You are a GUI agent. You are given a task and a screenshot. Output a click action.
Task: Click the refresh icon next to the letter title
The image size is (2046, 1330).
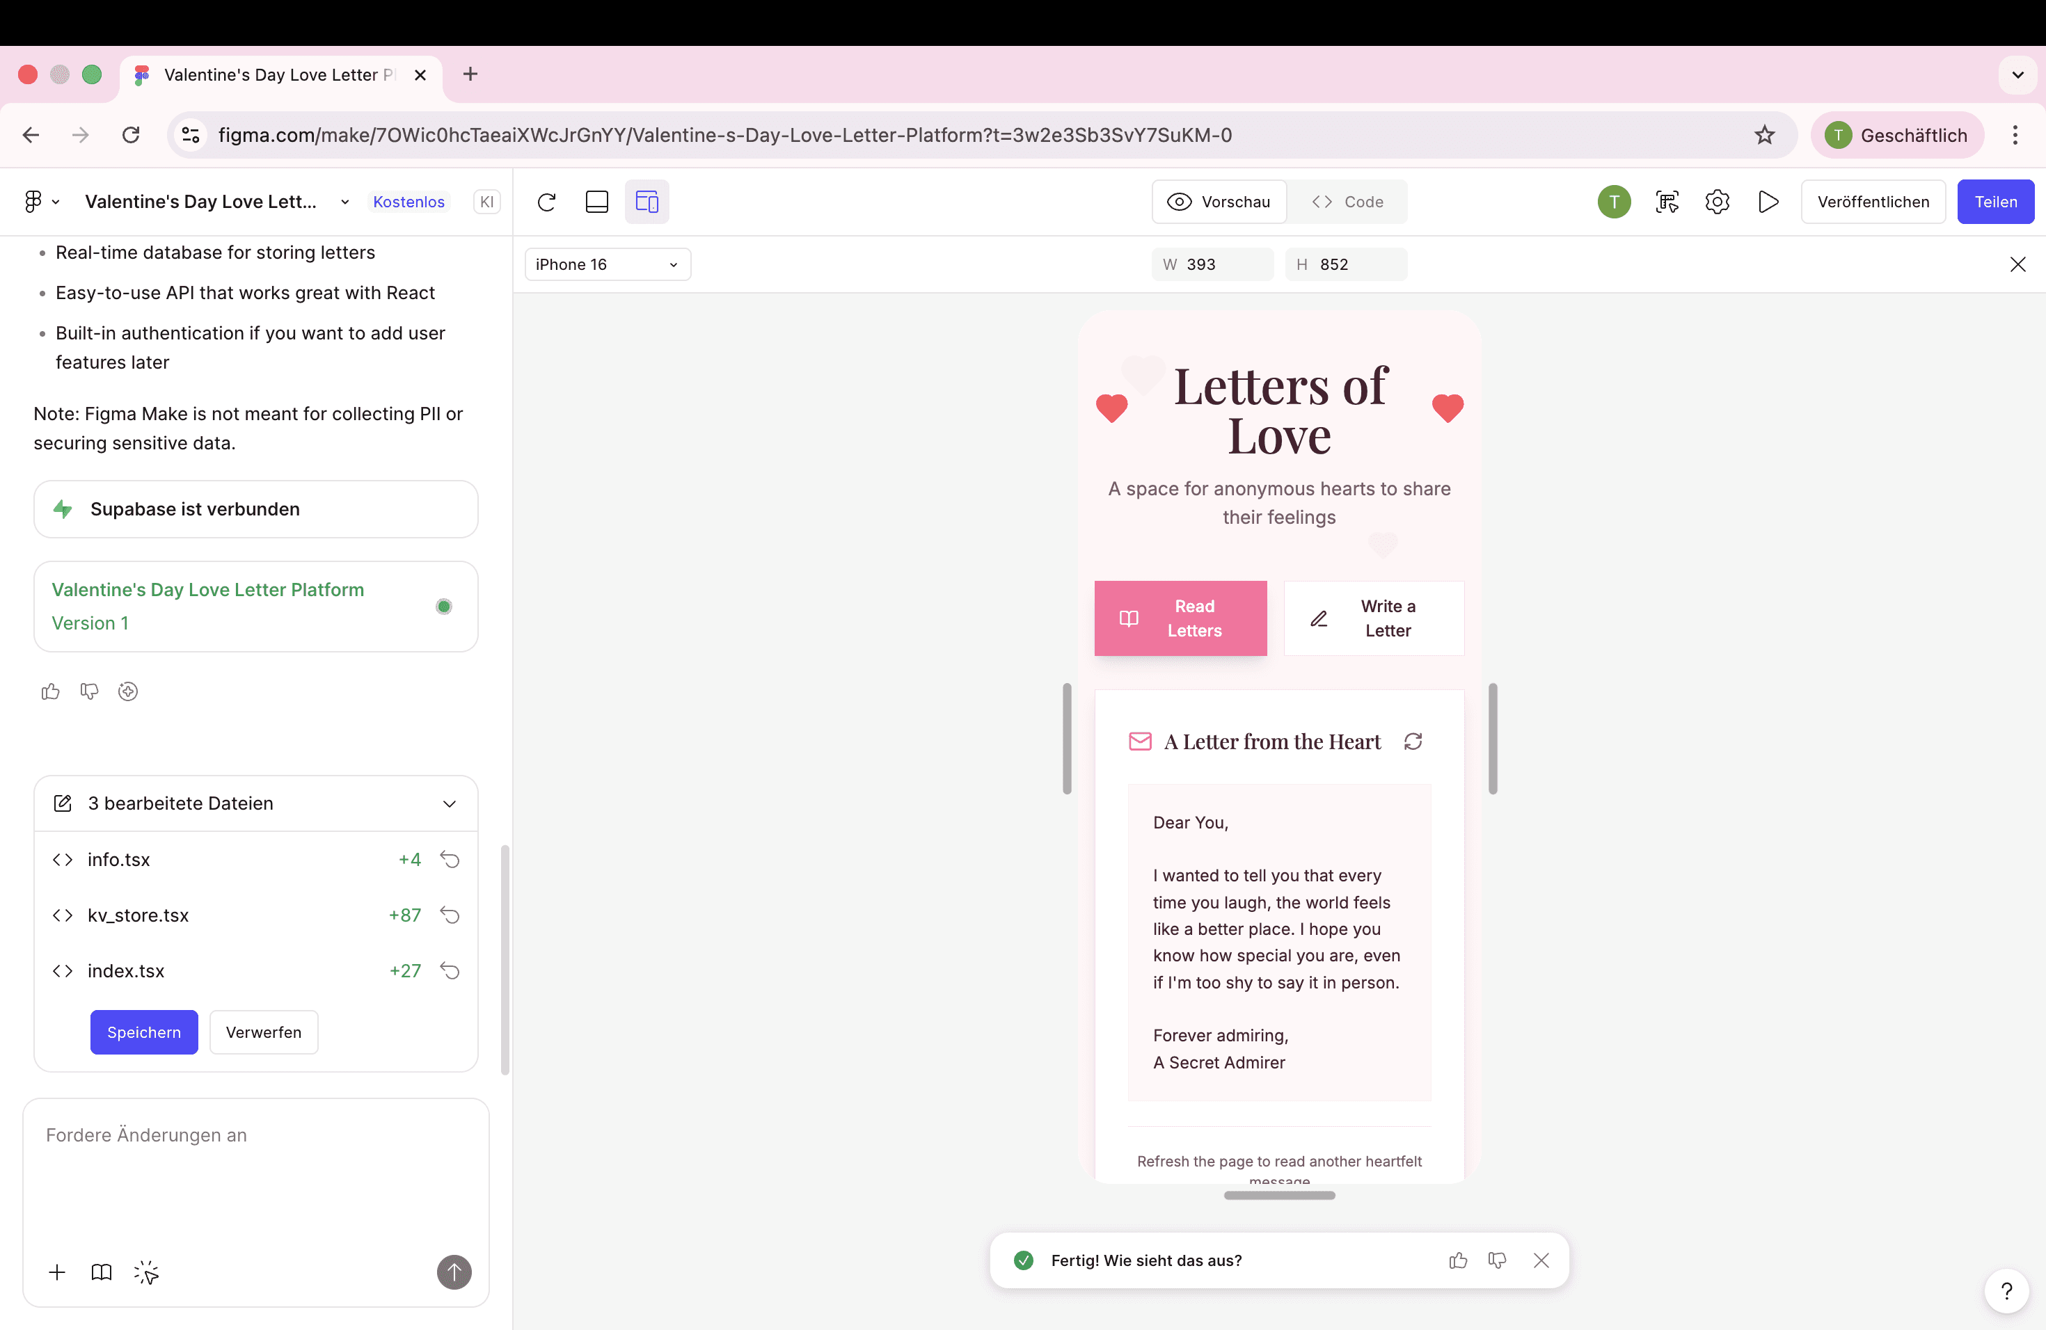click(1413, 742)
